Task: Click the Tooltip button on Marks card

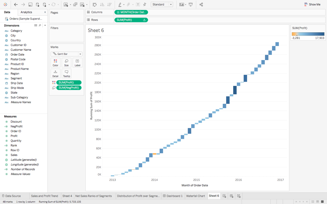Action: pyautogui.click(x=66, y=74)
